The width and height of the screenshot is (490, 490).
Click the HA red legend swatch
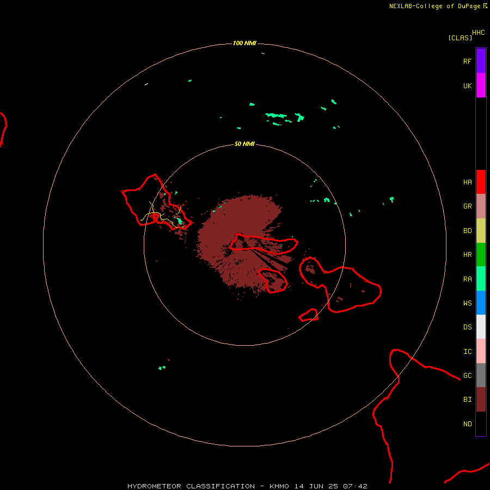(x=481, y=182)
